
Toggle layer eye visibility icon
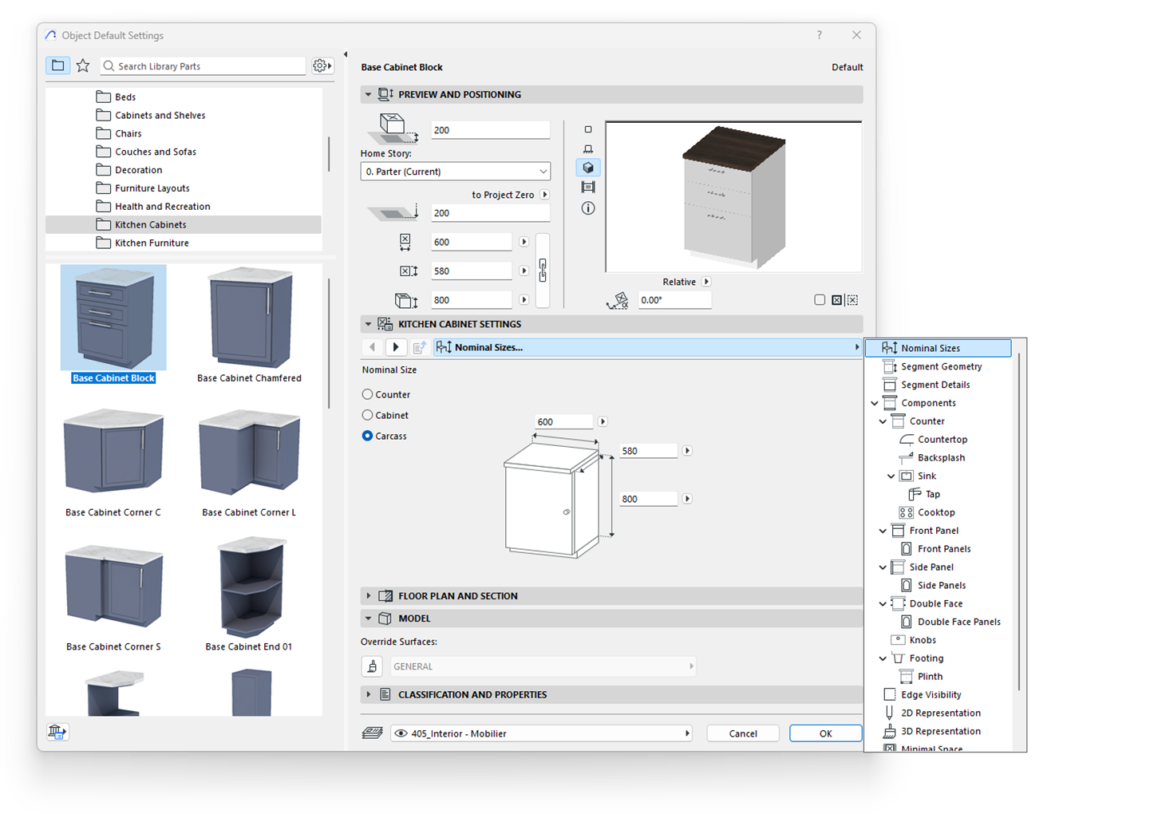tap(401, 733)
